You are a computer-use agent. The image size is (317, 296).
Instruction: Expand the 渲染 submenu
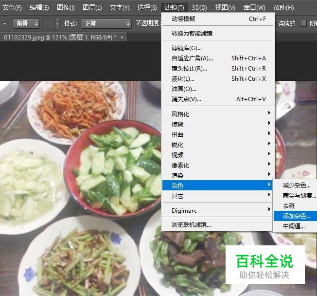(x=218, y=175)
